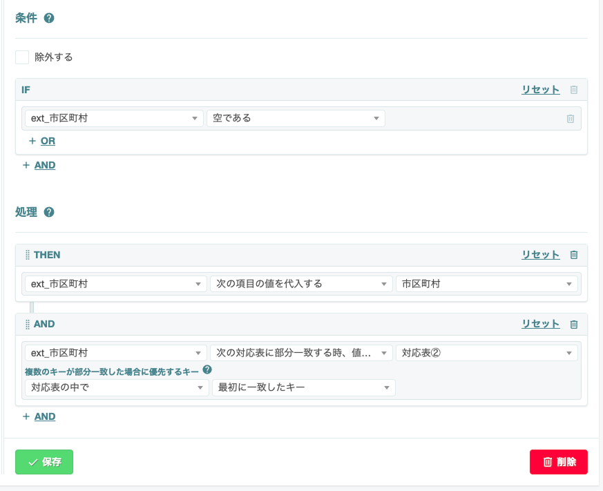
Task: Click リセット link in AND header
Action: click(540, 324)
